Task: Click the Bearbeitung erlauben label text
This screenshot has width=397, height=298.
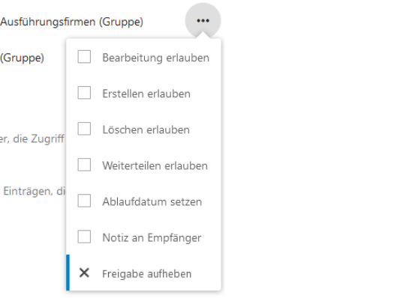Action: click(155, 58)
